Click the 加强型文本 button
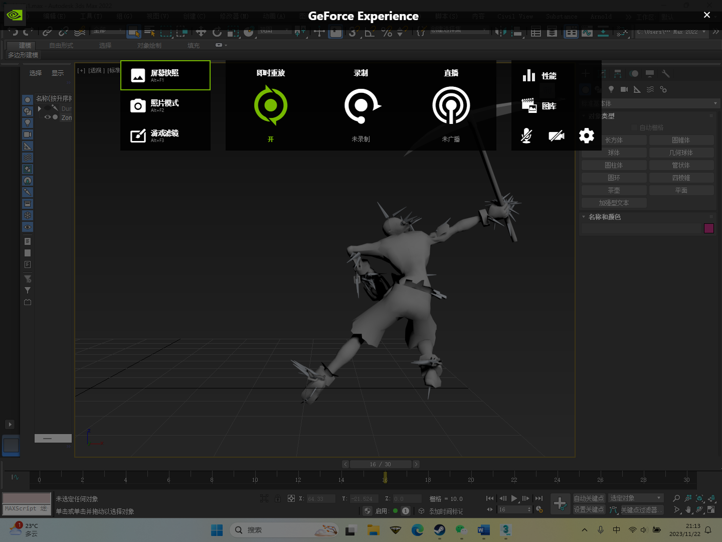The image size is (722, 542). click(x=614, y=203)
